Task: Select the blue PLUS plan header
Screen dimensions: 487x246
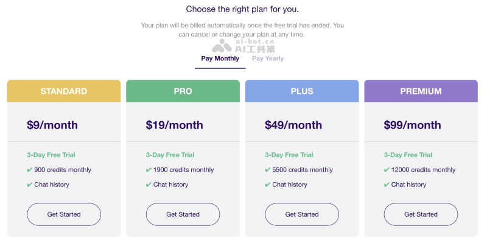Action: (x=302, y=91)
